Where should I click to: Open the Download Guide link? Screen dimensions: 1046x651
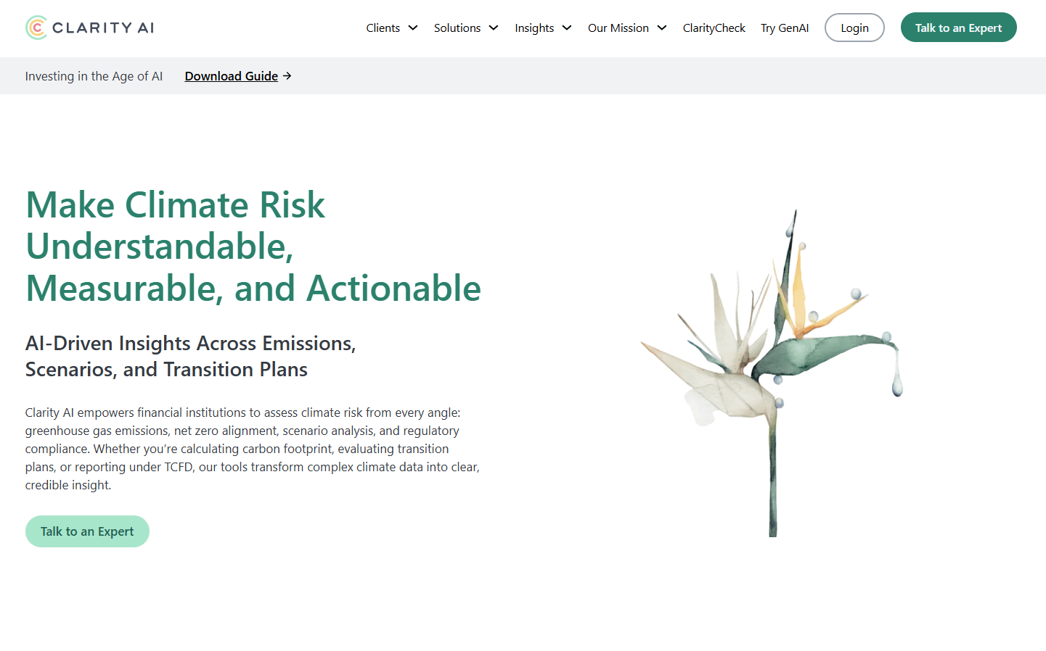pyautogui.click(x=231, y=75)
